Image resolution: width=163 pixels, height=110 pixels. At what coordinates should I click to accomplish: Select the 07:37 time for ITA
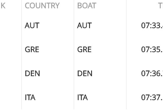152,97
